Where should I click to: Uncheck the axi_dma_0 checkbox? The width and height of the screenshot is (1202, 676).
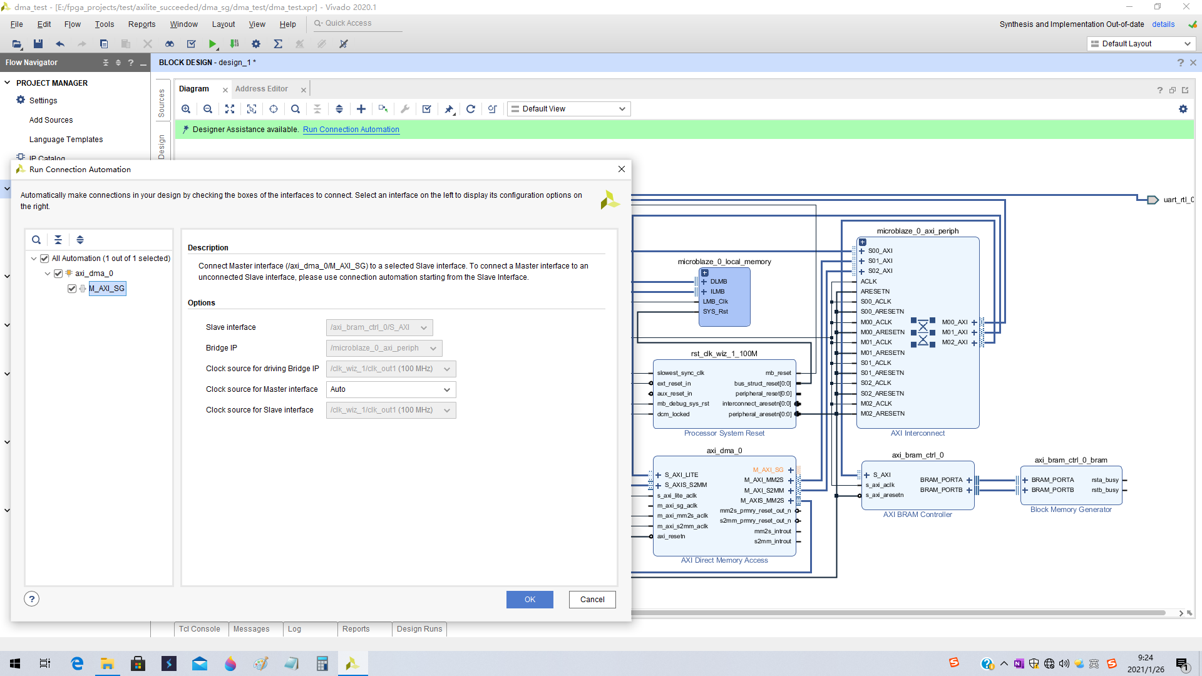click(x=58, y=273)
